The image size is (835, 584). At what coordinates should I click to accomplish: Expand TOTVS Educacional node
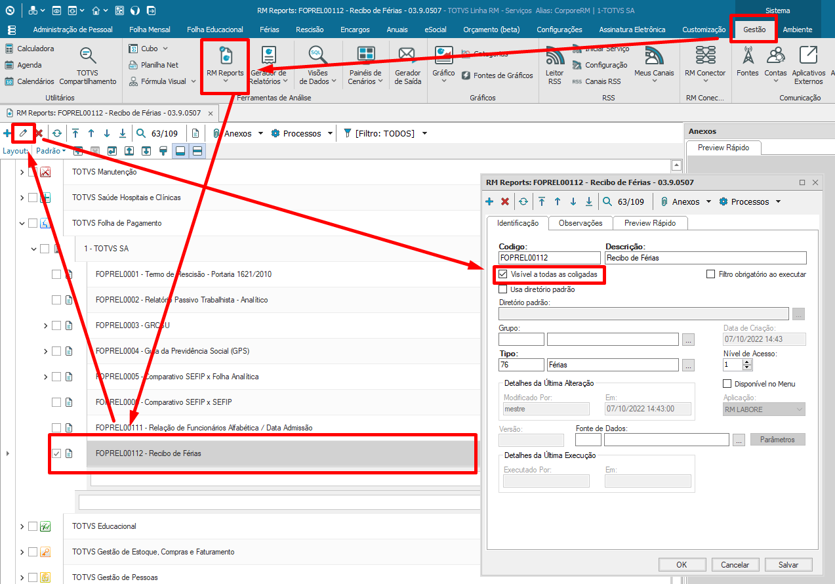point(22,526)
